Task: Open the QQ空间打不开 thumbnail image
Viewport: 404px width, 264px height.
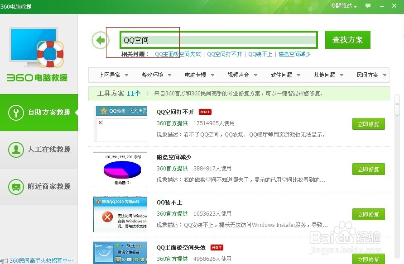Action: tap(120, 124)
